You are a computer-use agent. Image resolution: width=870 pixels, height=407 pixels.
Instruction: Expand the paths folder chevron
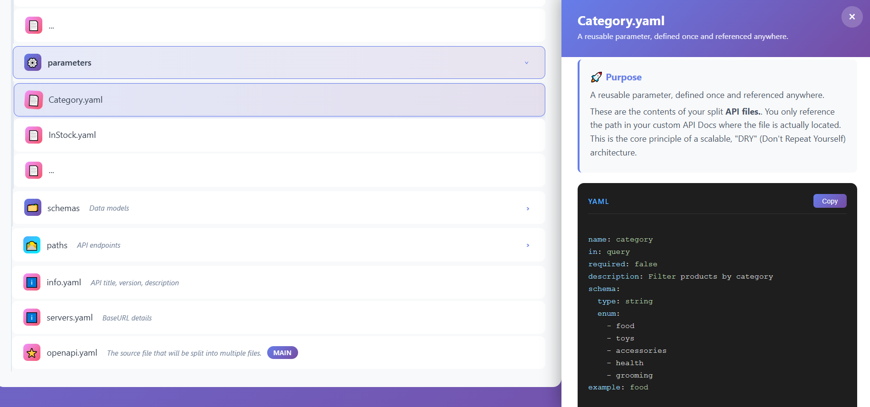pos(527,245)
